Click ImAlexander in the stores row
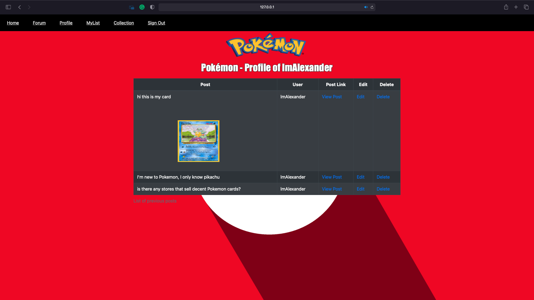The image size is (534, 300). click(293, 189)
